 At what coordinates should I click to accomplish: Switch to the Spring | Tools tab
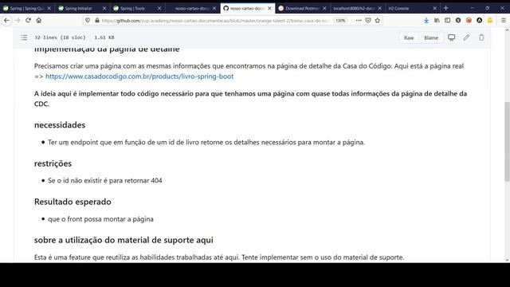(x=137, y=8)
